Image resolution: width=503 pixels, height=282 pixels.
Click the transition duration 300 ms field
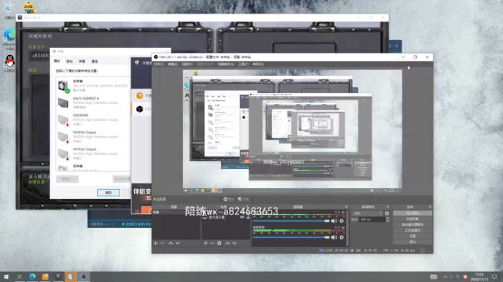[372, 220]
